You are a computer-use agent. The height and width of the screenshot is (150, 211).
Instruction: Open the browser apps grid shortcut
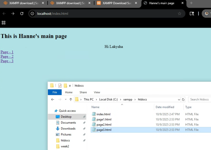[4, 23]
